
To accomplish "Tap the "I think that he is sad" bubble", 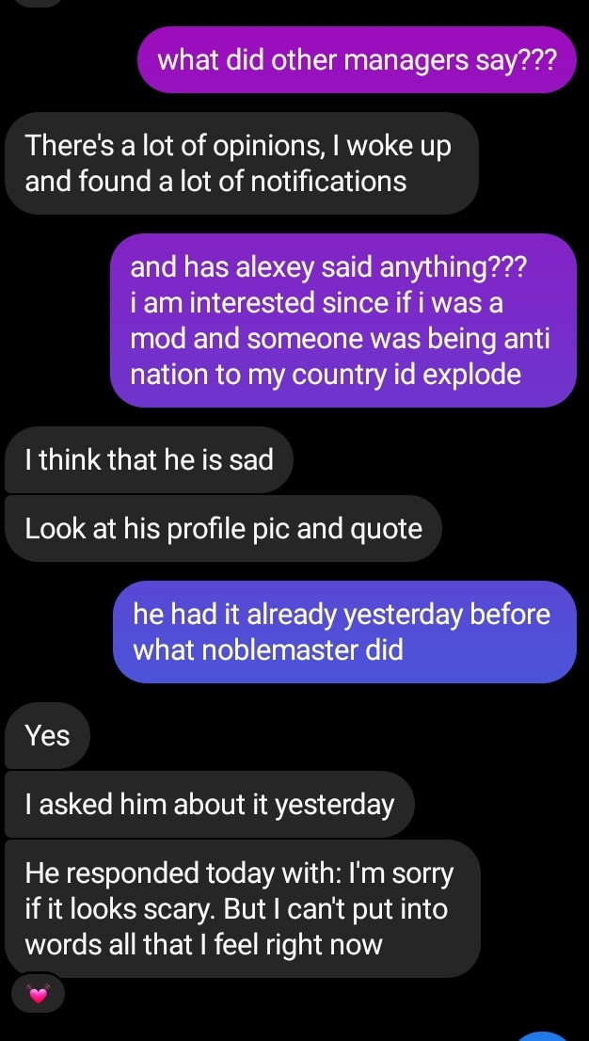I will coord(149,459).
